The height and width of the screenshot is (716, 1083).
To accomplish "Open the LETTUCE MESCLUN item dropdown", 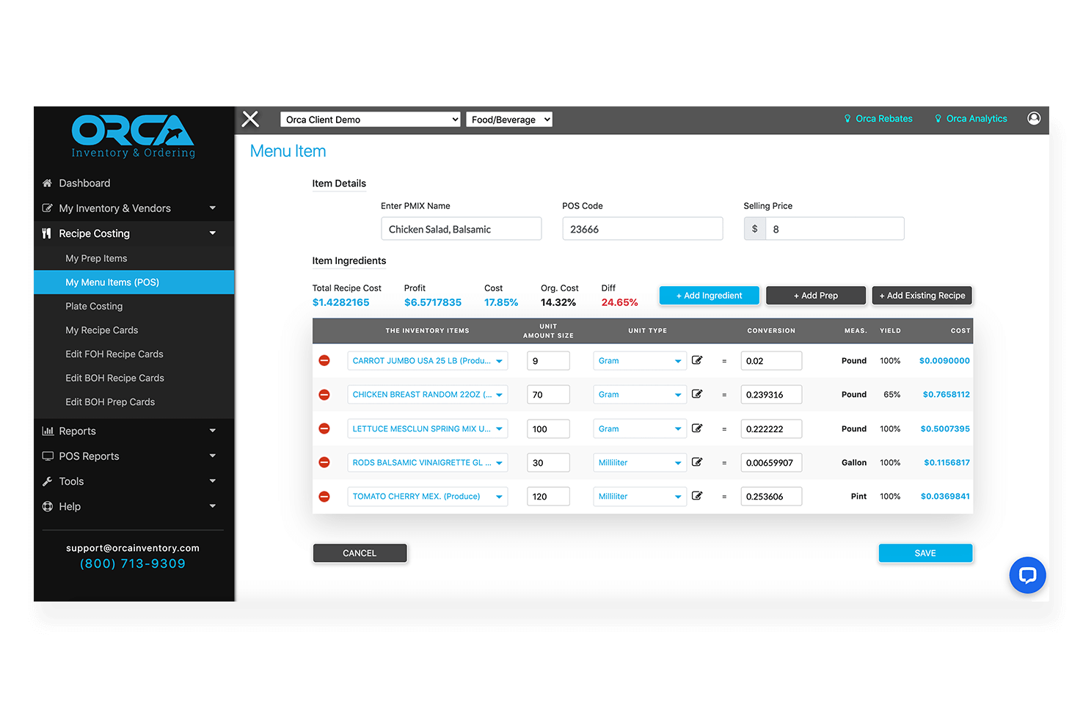I will click(x=428, y=429).
